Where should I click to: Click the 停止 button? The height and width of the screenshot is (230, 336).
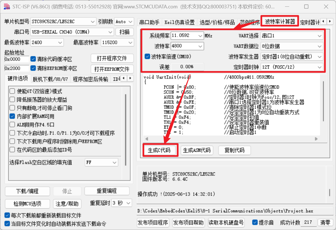click(67, 191)
